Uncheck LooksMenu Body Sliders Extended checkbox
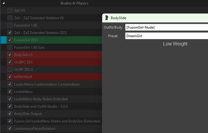208x133 pixels. pos(10,99)
